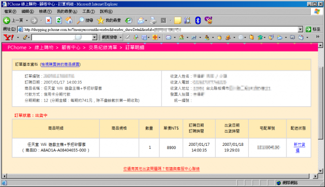Viewport: 325px width, 187px height.
Task: Go to the home page icon
Action: coord(69,20)
